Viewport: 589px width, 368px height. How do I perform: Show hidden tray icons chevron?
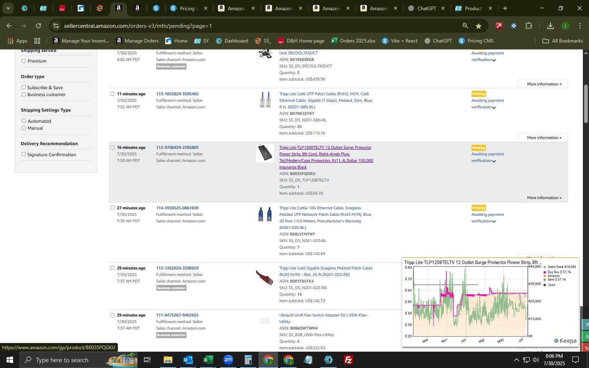516,360
